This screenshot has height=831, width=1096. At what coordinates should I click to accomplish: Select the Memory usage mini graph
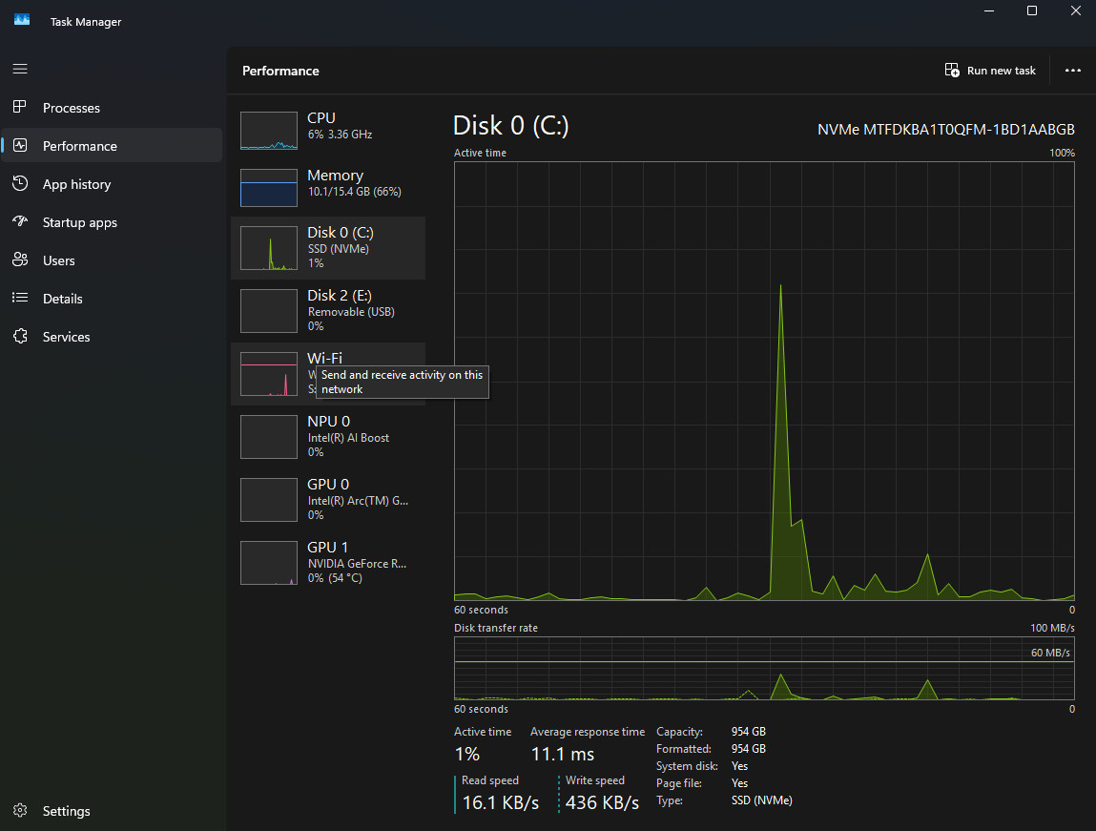pyautogui.click(x=269, y=188)
